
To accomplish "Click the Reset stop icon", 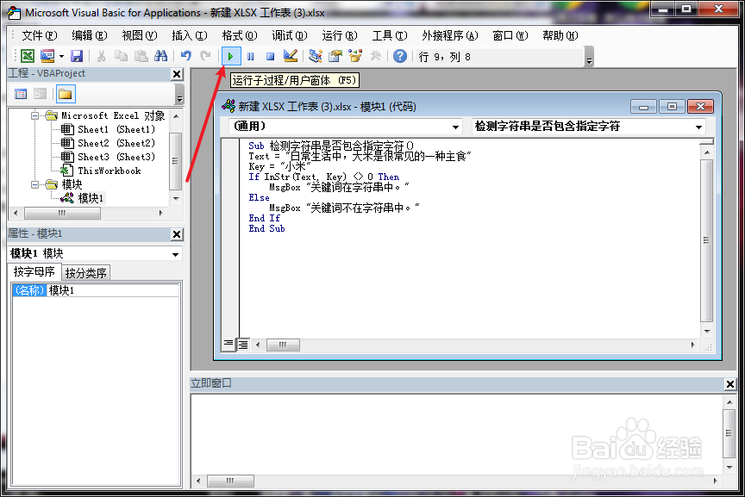I will click(x=271, y=57).
